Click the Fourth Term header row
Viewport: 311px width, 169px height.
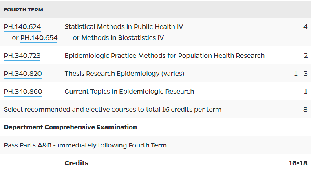(156, 9)
